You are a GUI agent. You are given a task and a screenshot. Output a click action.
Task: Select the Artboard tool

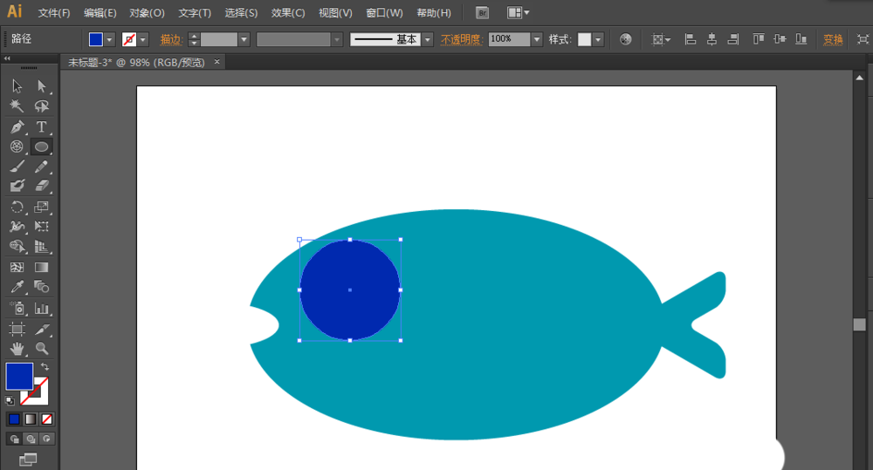(17, 329)
